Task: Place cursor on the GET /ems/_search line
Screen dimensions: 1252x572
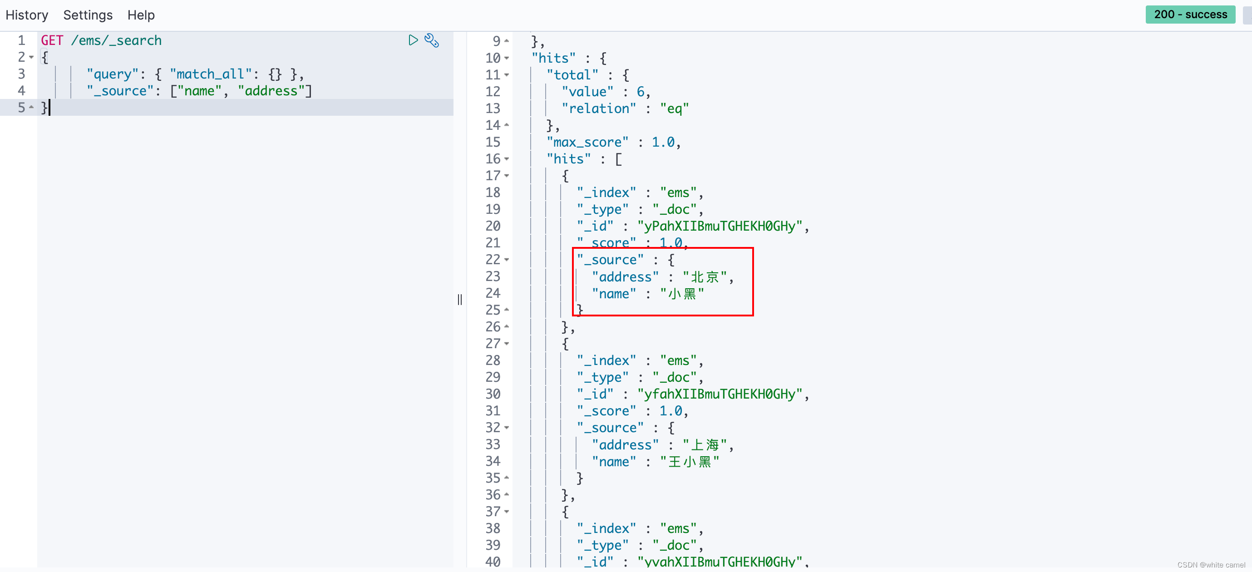Action: click(x=101, y=40)
